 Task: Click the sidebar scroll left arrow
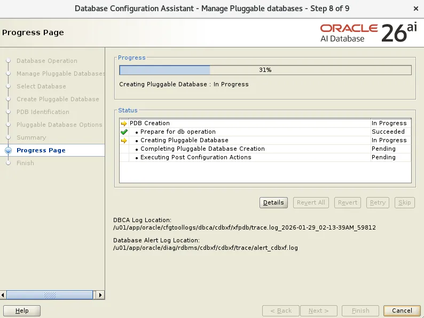[x=3, y=295]
